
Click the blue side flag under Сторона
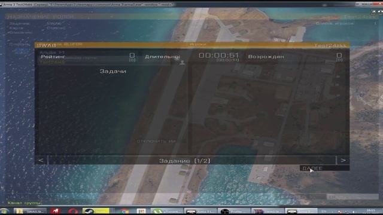pyautogui.click(x=22, y=51)
